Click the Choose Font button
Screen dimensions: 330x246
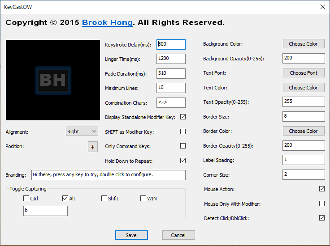pos(304,73)
